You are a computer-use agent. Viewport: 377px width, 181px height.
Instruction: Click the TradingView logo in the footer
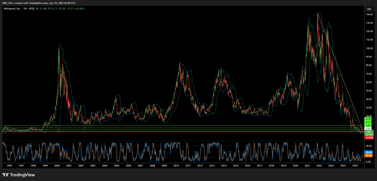[x=18, y=173]
